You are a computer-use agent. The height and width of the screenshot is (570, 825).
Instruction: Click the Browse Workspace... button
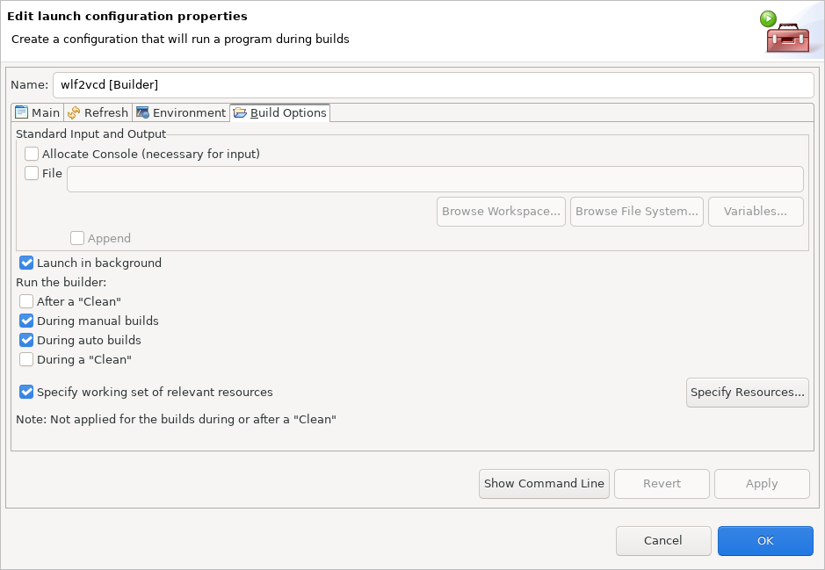point(501,212)
